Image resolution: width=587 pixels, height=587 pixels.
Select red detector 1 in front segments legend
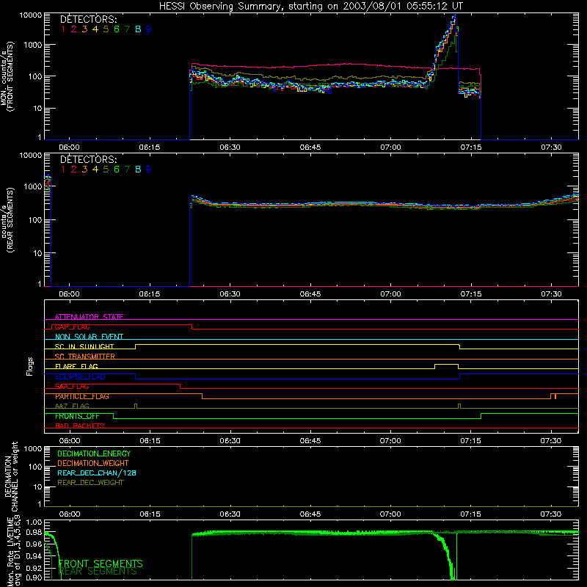[x=63, y=29]
